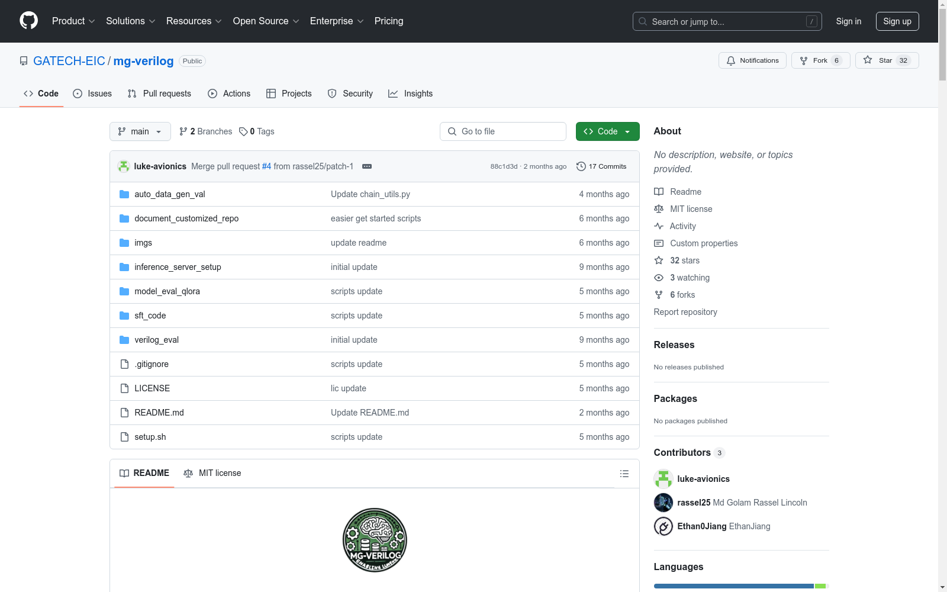Expand the green Code dropdown

tap(607, 131)
